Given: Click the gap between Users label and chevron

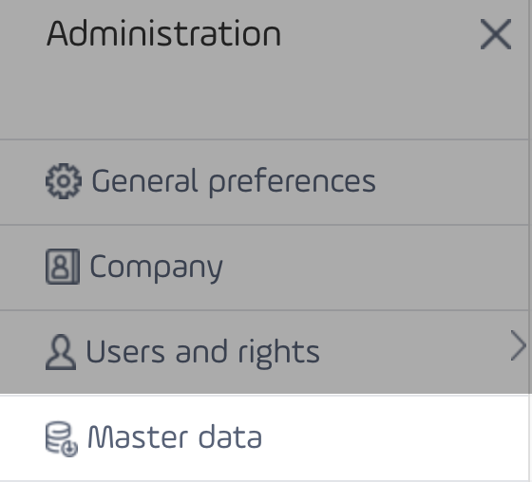Looking at the screenshot, I should click(x=414, y=353).
